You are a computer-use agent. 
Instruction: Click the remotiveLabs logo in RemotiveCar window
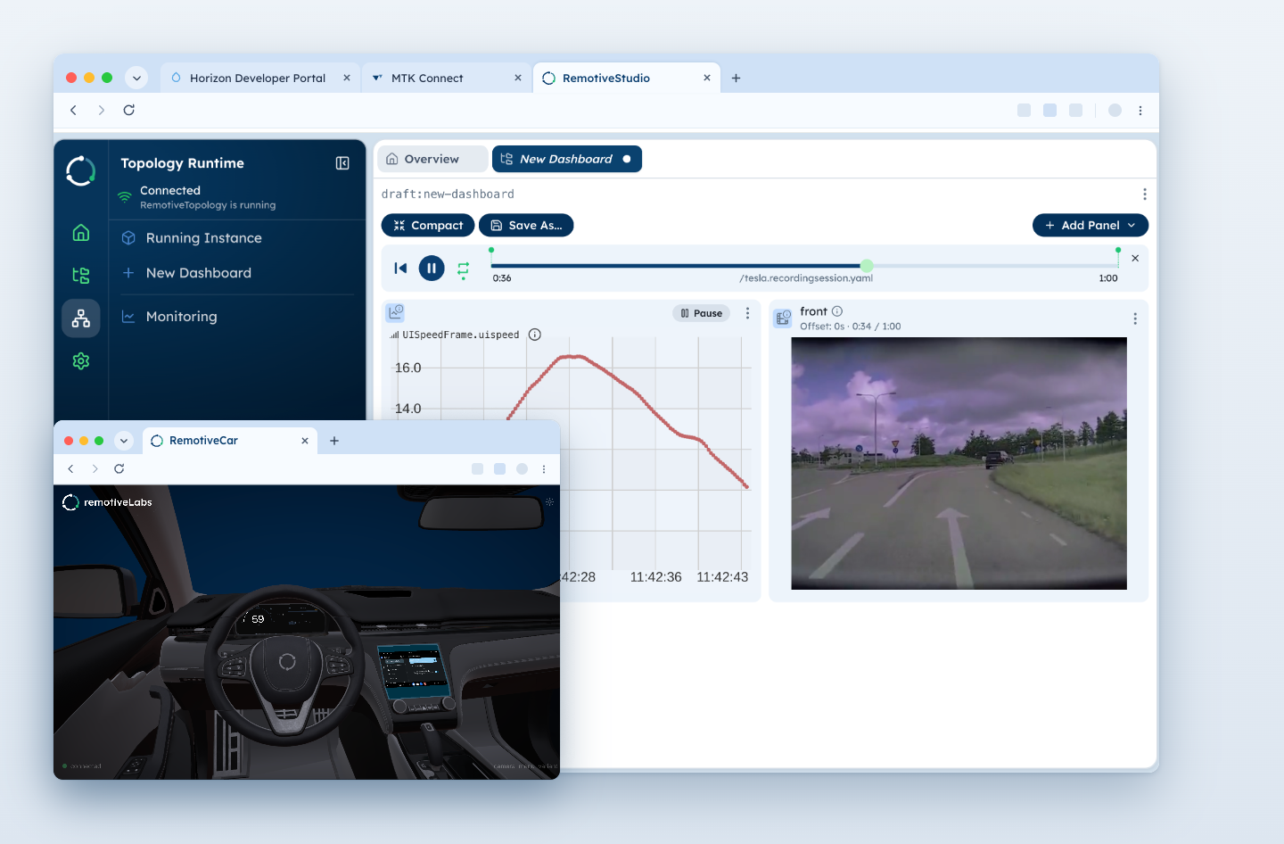click(107, 503)
